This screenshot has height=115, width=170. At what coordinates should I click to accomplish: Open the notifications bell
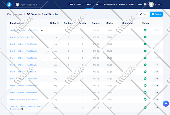[x=145, y=4]
